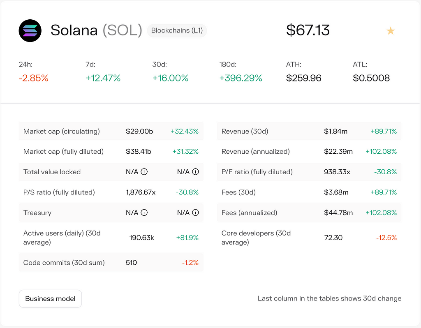Select the $3.68m fees value

[x=336, y=192]
